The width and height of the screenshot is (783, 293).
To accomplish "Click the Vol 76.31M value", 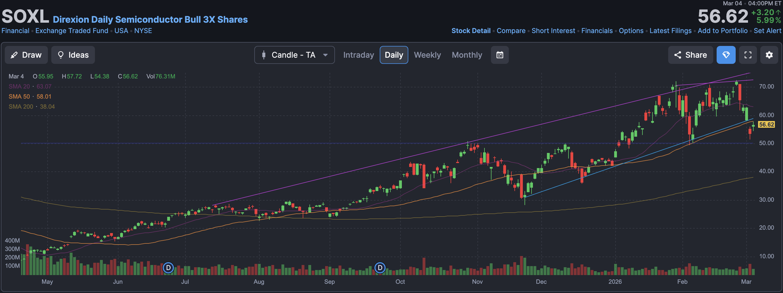I will click(165, 76).
